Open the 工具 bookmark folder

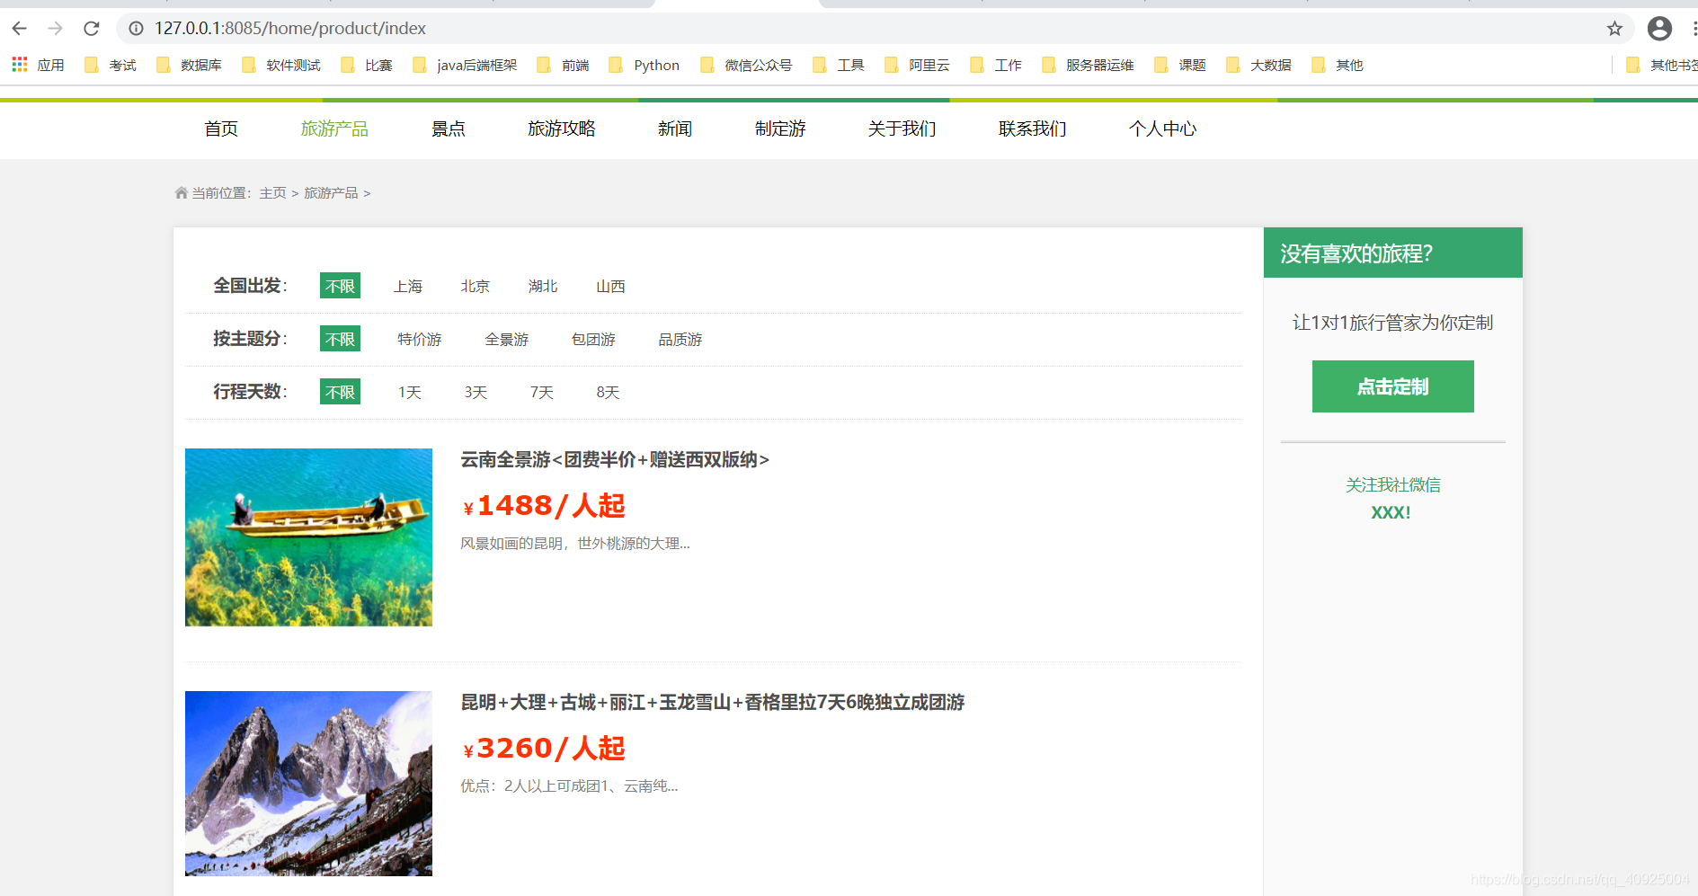pyautogui.click(x=838, y=65)
